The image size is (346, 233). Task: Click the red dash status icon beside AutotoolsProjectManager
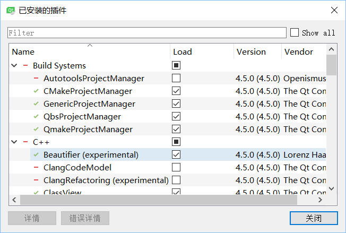[36, 79]
